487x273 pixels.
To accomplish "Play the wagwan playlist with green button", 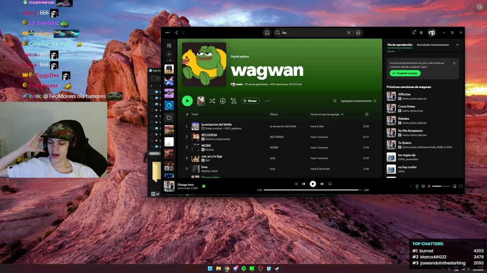I will [187, 101].
